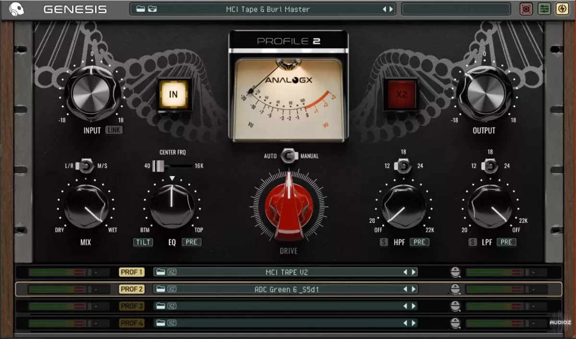This screenshot has height=339, width=576.
Task: Toggle the lit IN bypass button
Action: pos(173,95)
